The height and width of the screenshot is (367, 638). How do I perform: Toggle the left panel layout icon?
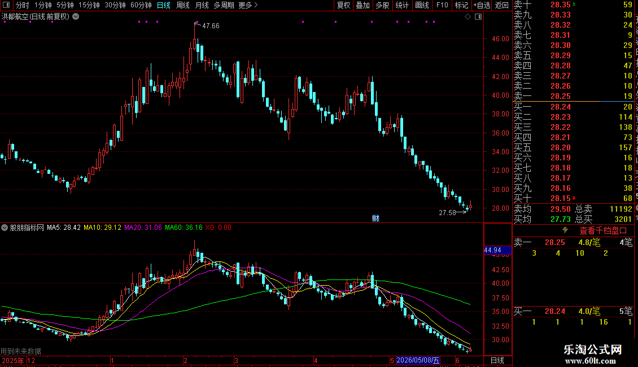click(6, 5)
